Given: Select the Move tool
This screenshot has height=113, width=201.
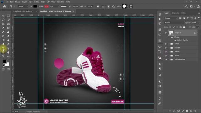Looking at the screenshot, I should (3, 16).
